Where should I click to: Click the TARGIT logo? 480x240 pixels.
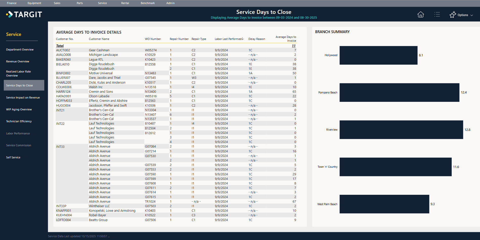click(24, 14)
